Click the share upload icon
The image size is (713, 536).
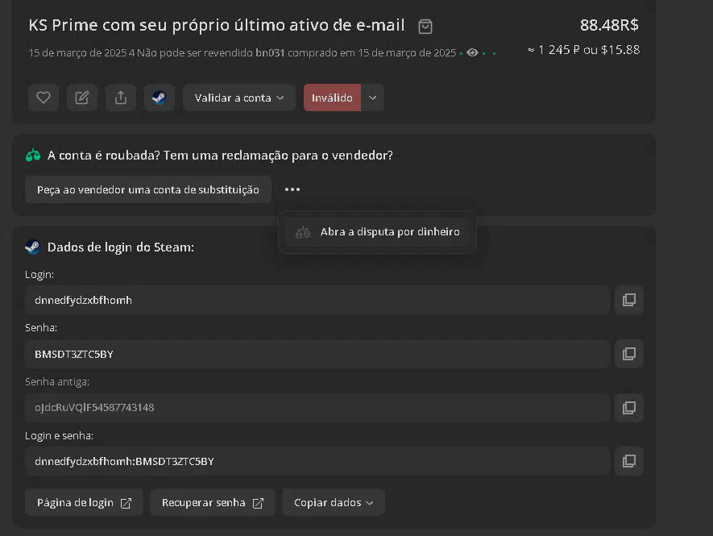pos(121,98)
